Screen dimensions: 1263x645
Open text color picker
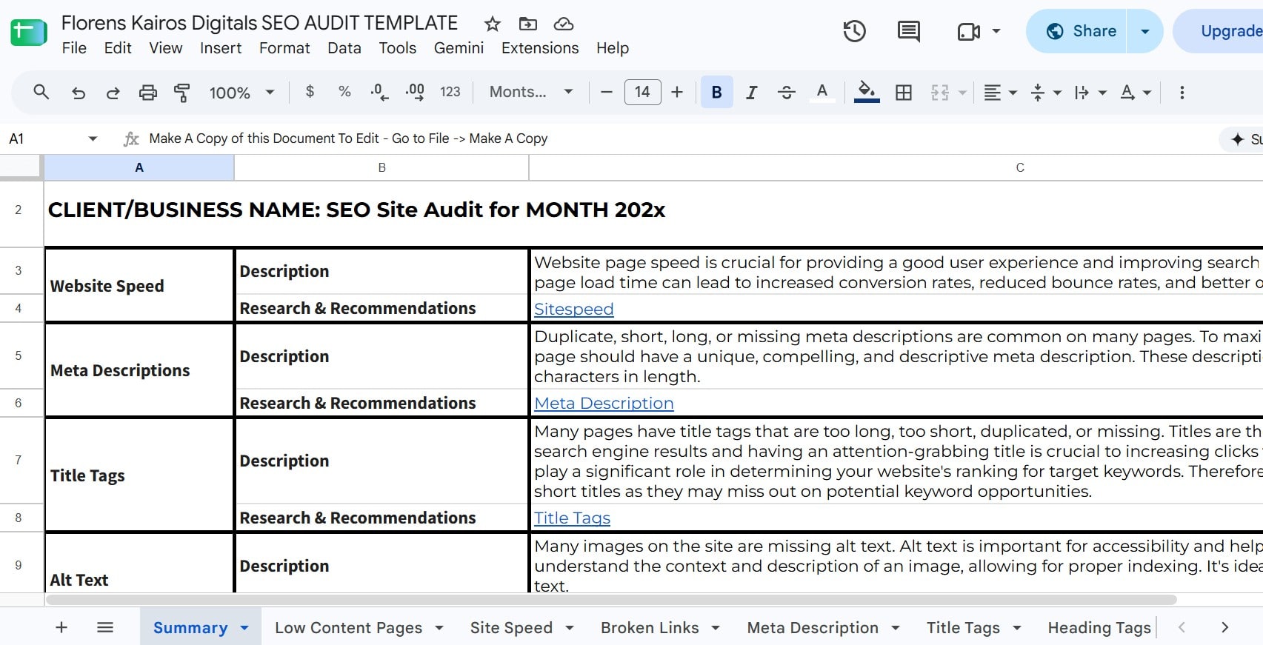pyautogui.click(x=822, y=93)
